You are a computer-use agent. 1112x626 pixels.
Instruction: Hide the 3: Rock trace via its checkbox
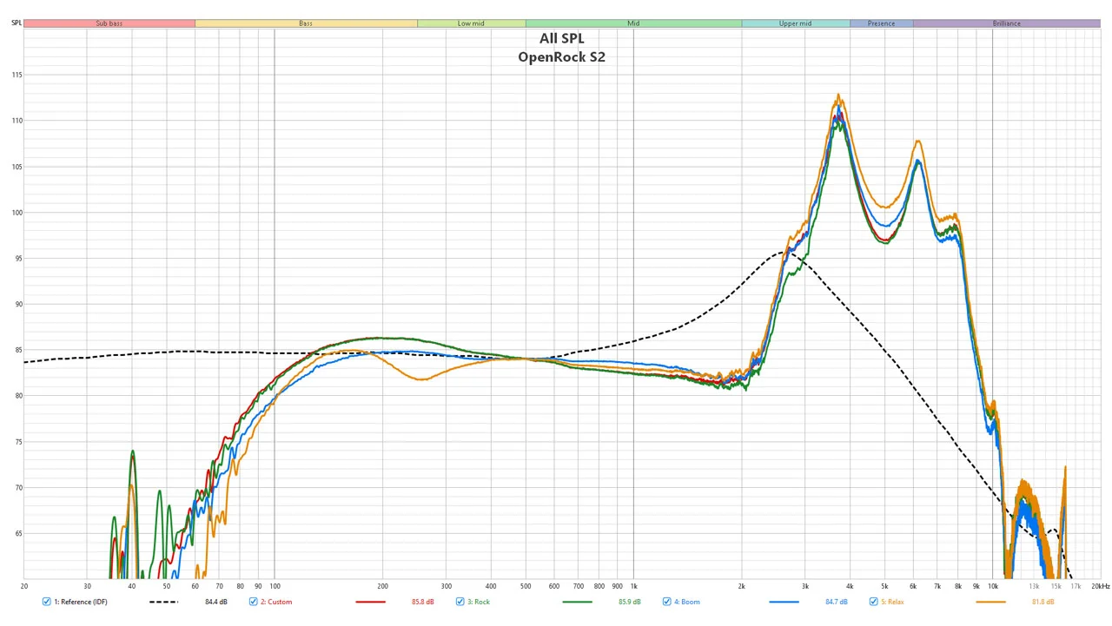pyautogui.click(x=460, y=602)
